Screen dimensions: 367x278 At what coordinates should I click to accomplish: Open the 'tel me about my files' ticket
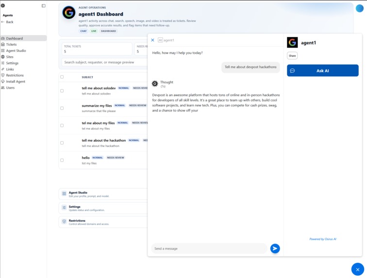98,123
